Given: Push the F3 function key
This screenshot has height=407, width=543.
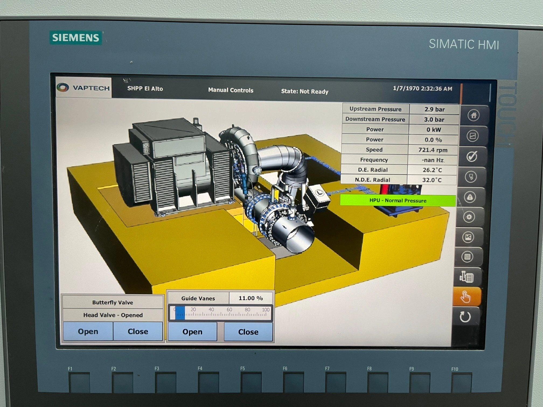Looking at the screenshot, I should [166, 382].
